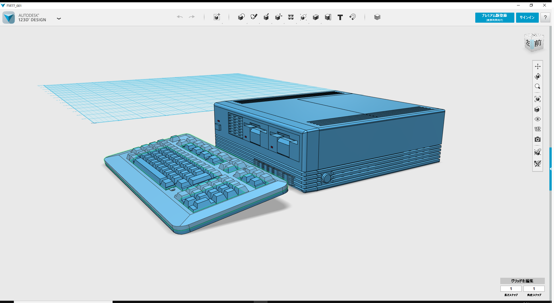Toggle sketch visibility at sidebar bottom
Screen dimensions: 554x303
(x=538, y=163)
